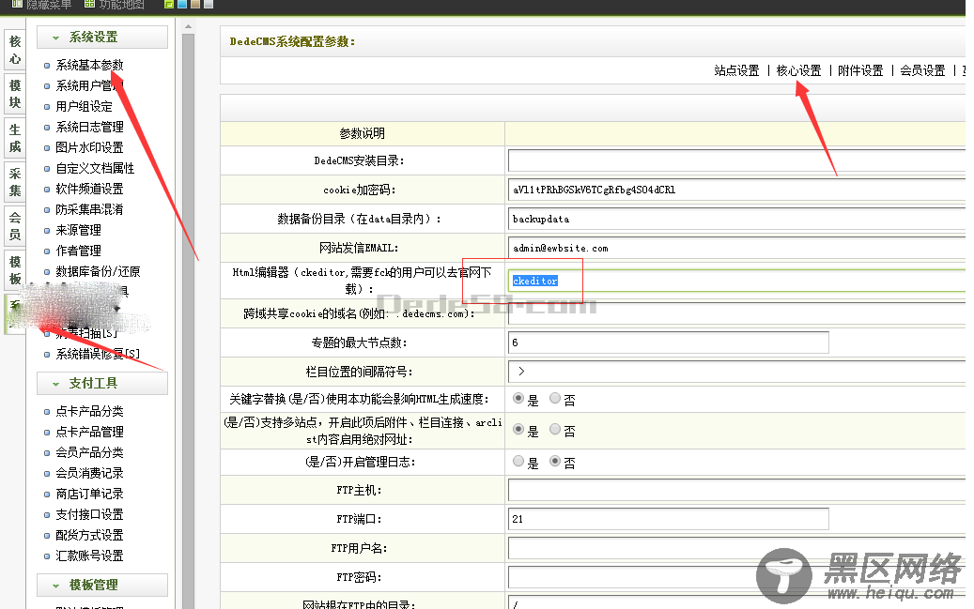
Task: Click the FTP用户名 input field
Action: click(736, 548)
